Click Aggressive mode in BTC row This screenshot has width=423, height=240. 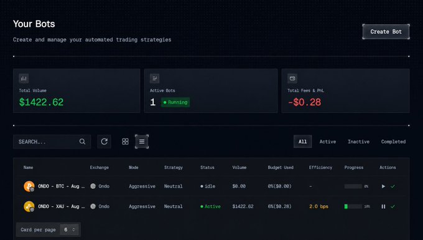[142, 186]
